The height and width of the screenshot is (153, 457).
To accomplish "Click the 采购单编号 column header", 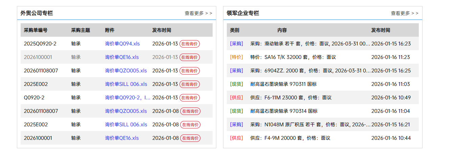I will click(35, 30).
